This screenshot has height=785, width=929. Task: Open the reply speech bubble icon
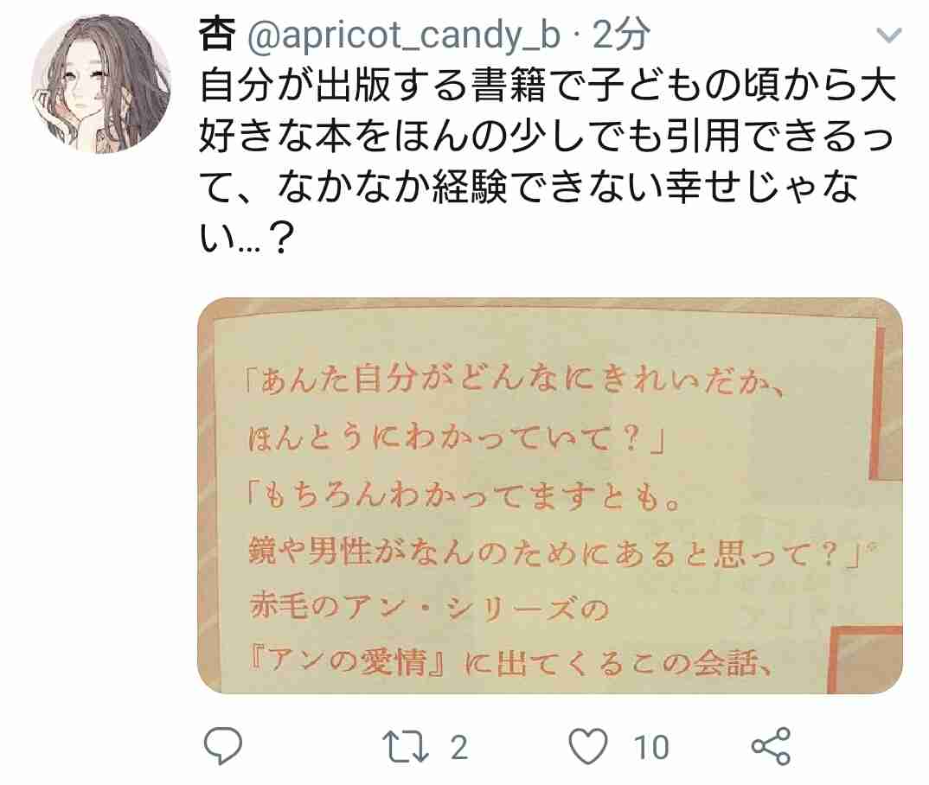(x=223, y=746)
